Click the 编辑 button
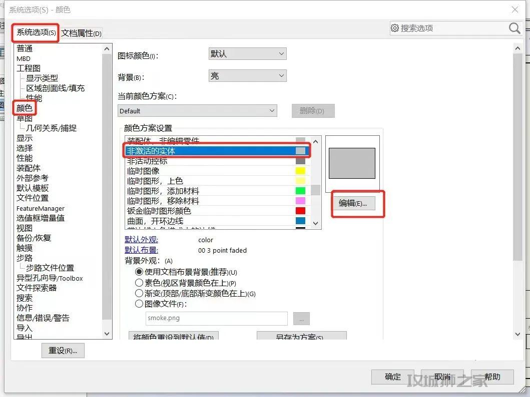Screen dimensions: 530x397 click(353, 203)
